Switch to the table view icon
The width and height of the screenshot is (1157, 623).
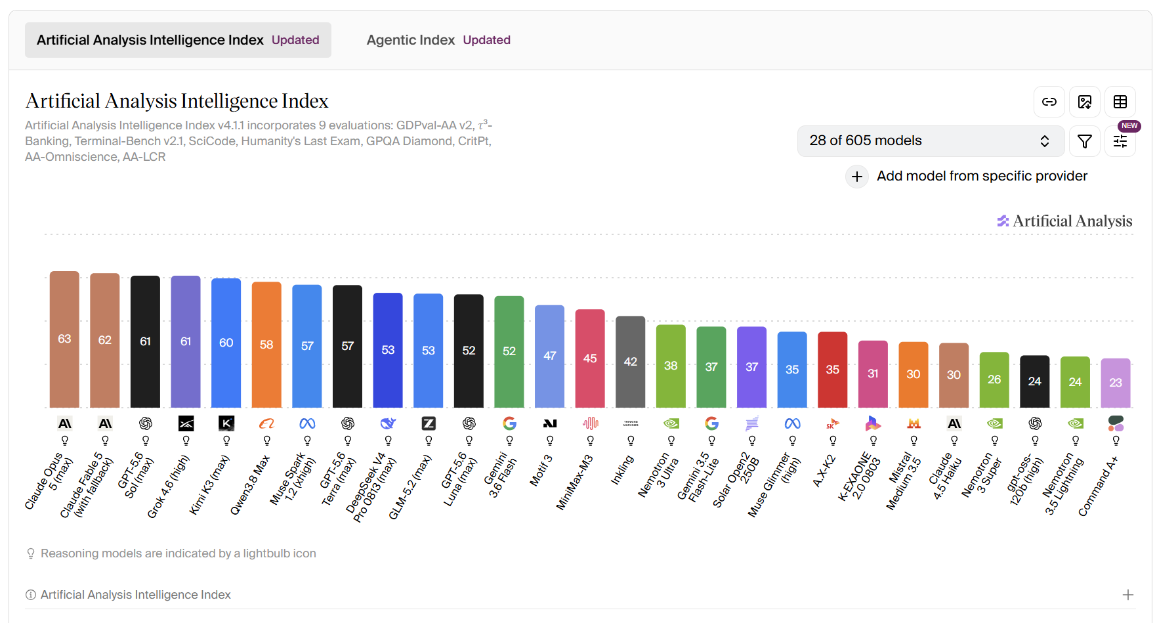(x=1120, y=102)
